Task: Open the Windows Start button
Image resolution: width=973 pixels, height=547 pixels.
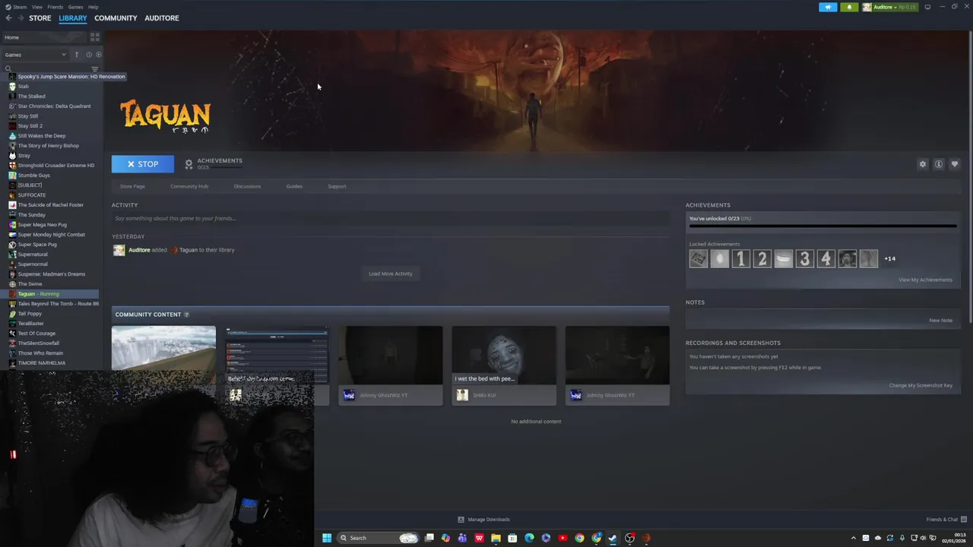Action: (327, 538)
